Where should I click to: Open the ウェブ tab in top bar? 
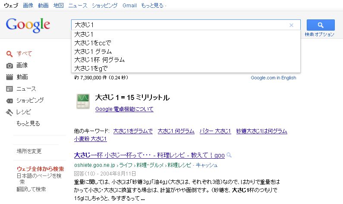11,6
